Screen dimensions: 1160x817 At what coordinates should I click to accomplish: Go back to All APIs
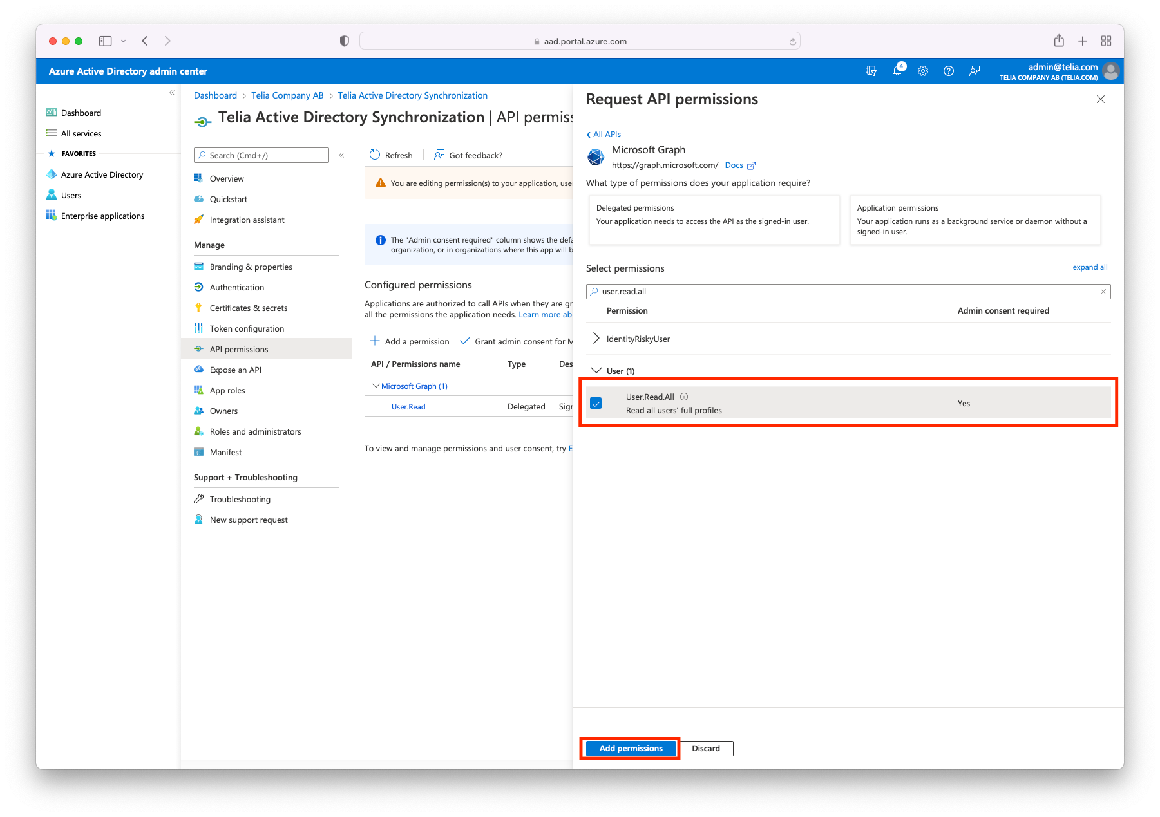[x=604, y=134]
